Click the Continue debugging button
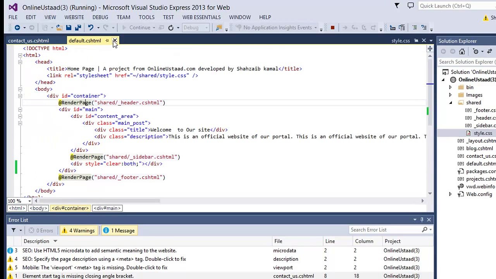 136,28
